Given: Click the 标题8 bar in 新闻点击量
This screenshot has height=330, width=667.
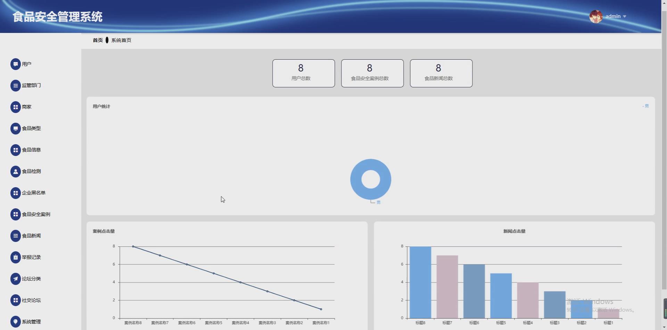Looking at the screenshot, I should [420, 282].
